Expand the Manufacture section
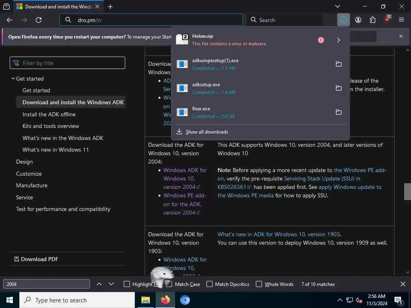Viewport: 411px width, 308px height. [x=32, y=185]
